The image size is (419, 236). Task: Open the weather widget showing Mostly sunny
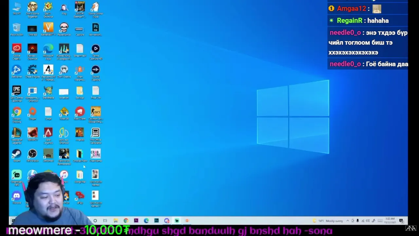pyautogui.click(x=328, y=221)
